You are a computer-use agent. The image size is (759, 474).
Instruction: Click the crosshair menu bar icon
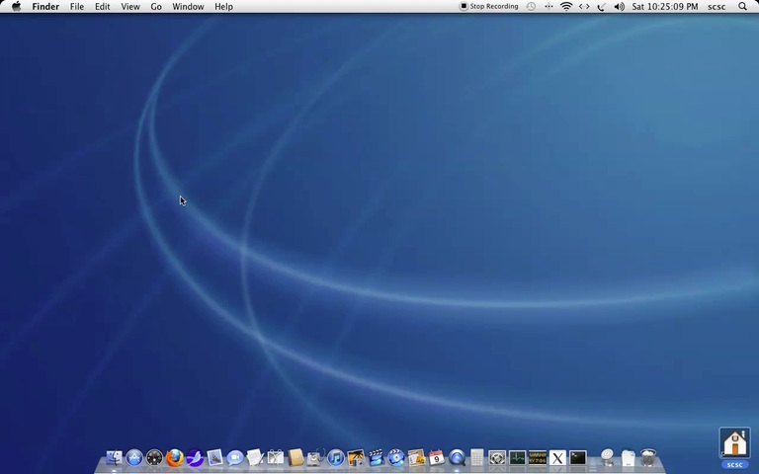click(548, 6)
